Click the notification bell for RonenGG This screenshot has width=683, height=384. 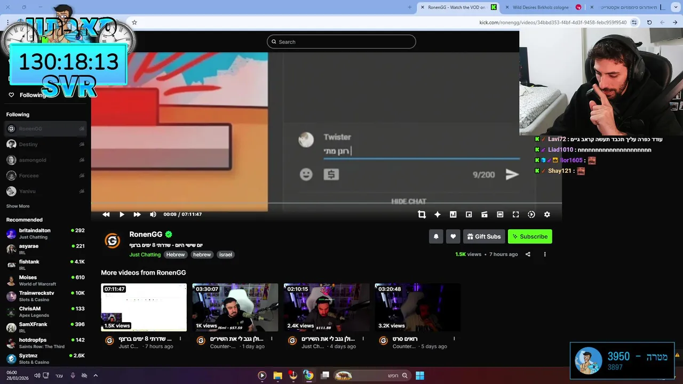pyautogui.click(x=436, y=236)
